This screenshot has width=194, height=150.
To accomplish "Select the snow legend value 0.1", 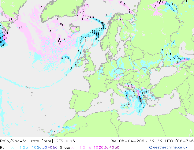I will 73,148.
